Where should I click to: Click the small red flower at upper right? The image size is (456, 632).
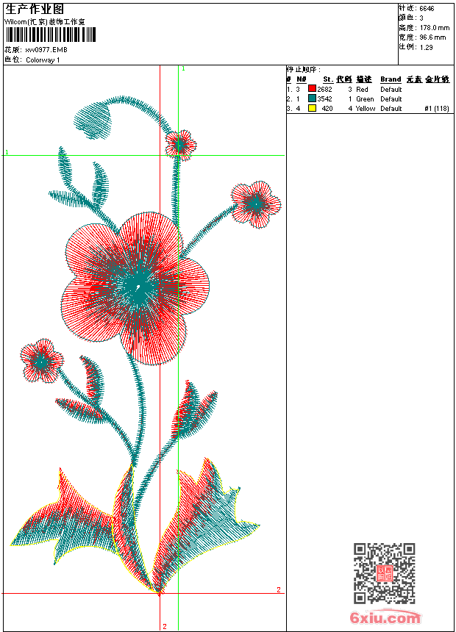[256, 204]
